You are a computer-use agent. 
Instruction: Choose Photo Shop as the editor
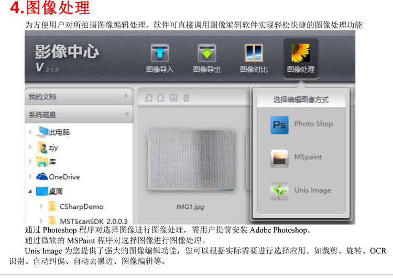click(301, 125)
